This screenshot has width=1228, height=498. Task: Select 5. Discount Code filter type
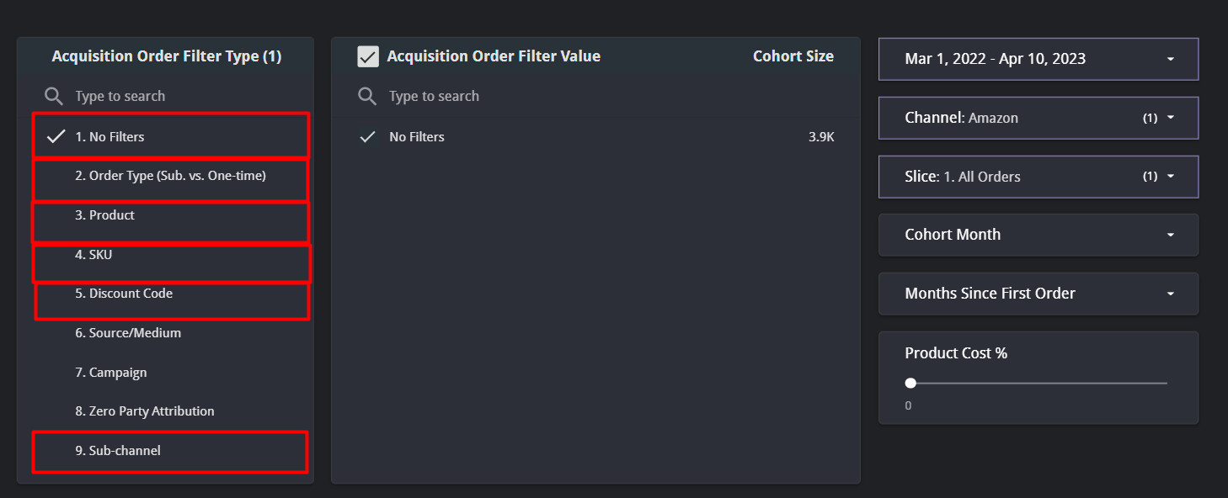pos(124,294)
